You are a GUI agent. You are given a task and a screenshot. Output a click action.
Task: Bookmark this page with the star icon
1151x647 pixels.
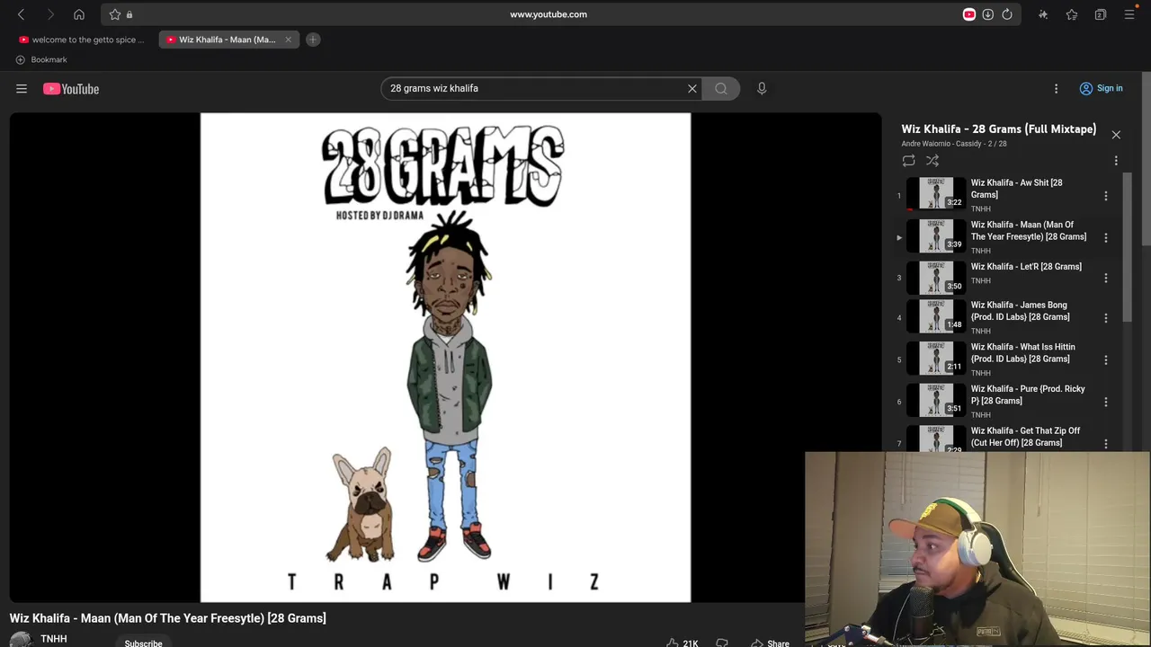tap(115, 14)
